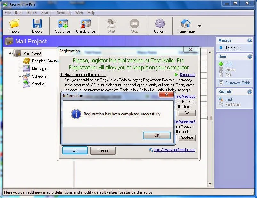Click the Subscribe toolbar icon

(63, 24)
